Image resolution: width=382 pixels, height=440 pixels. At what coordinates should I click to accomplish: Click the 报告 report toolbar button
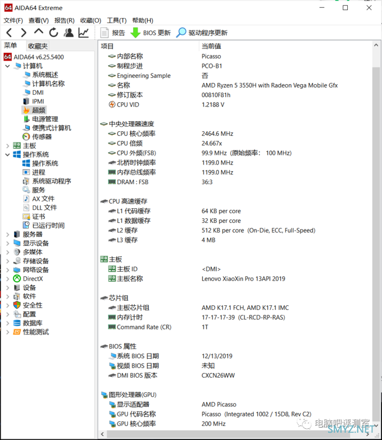coord(112,33)
